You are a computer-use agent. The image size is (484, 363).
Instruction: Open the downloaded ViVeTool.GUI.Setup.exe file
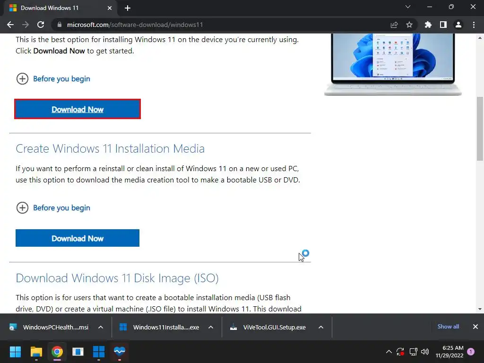(x=268, y=327)
